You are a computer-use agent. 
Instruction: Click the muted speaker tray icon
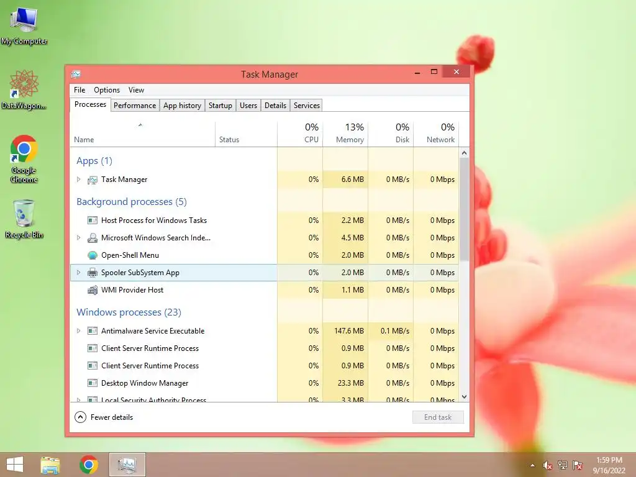click(548, 465)
